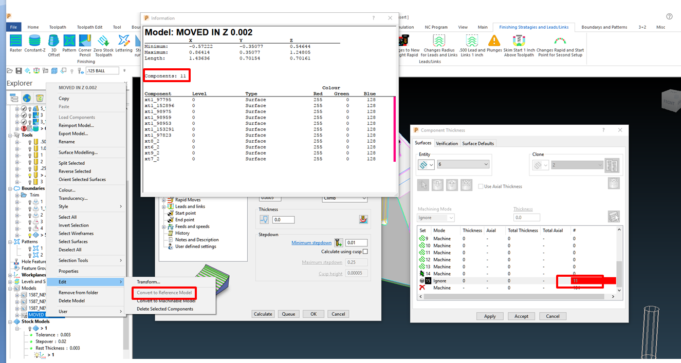Click the Minimum stepdown input field
The height and width of the screenshot is (363, 681).
click(356, 242)
